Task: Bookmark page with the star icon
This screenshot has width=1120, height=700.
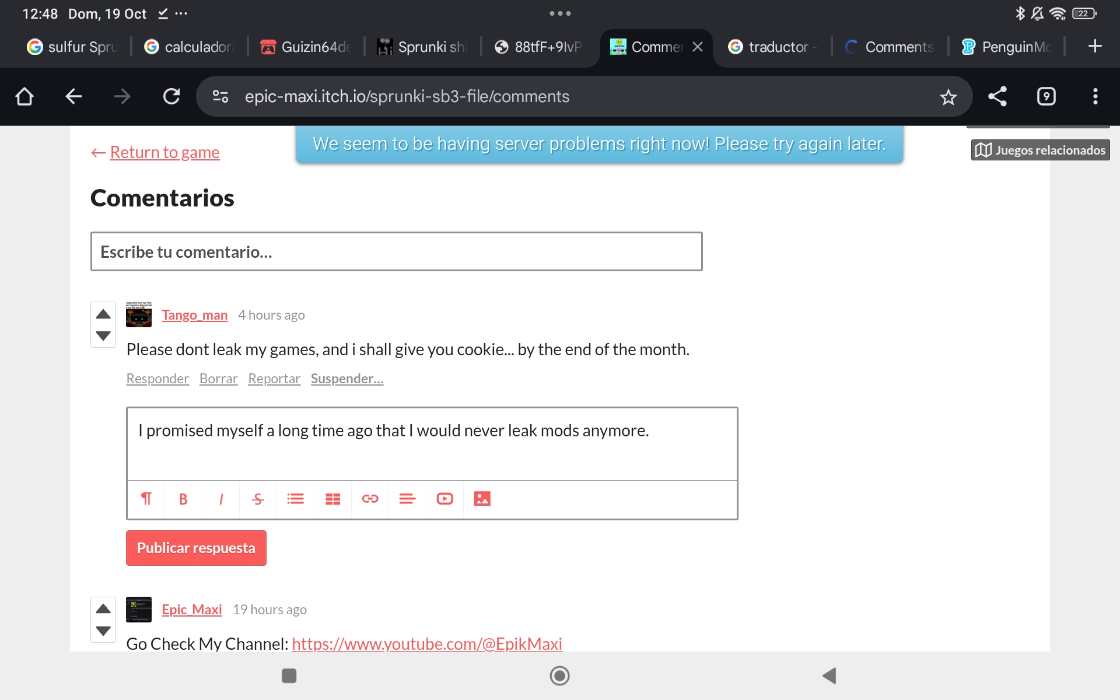Action: click(948, 96)
